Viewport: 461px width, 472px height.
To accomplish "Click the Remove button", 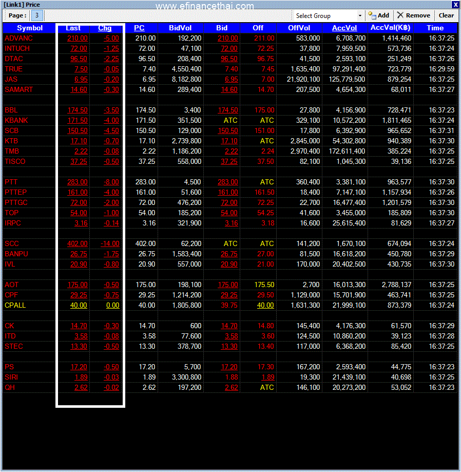I will pos(414,15).
